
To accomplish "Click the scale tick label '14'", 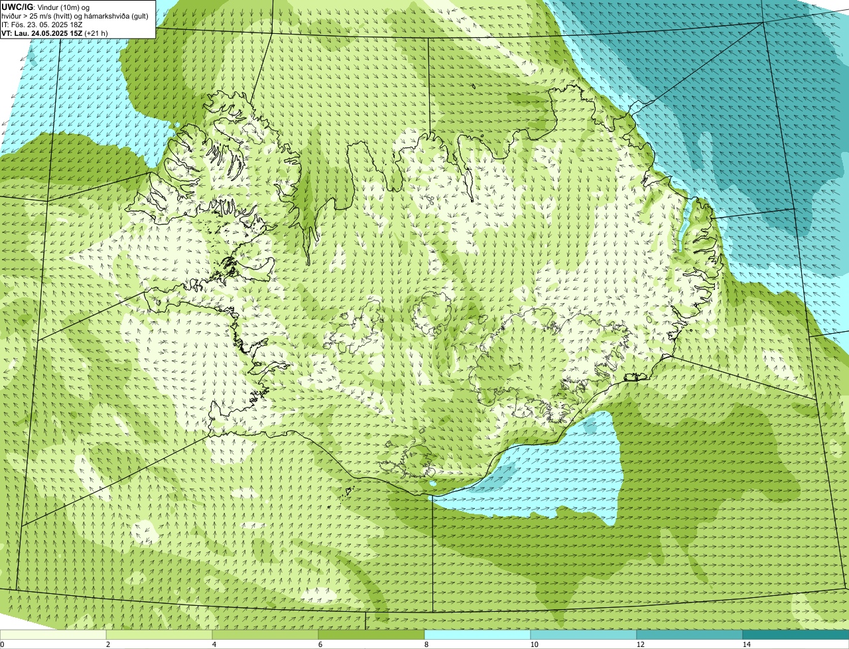I will click(746, 644).
